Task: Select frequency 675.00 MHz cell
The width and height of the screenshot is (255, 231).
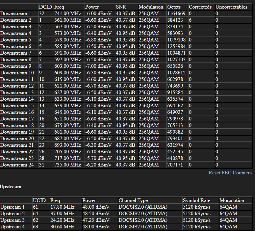Action: click(x=68, y=125)
